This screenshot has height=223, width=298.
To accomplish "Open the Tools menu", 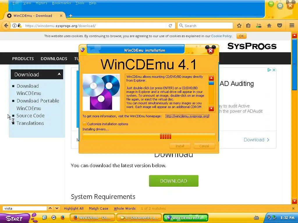I will point(80,3).
